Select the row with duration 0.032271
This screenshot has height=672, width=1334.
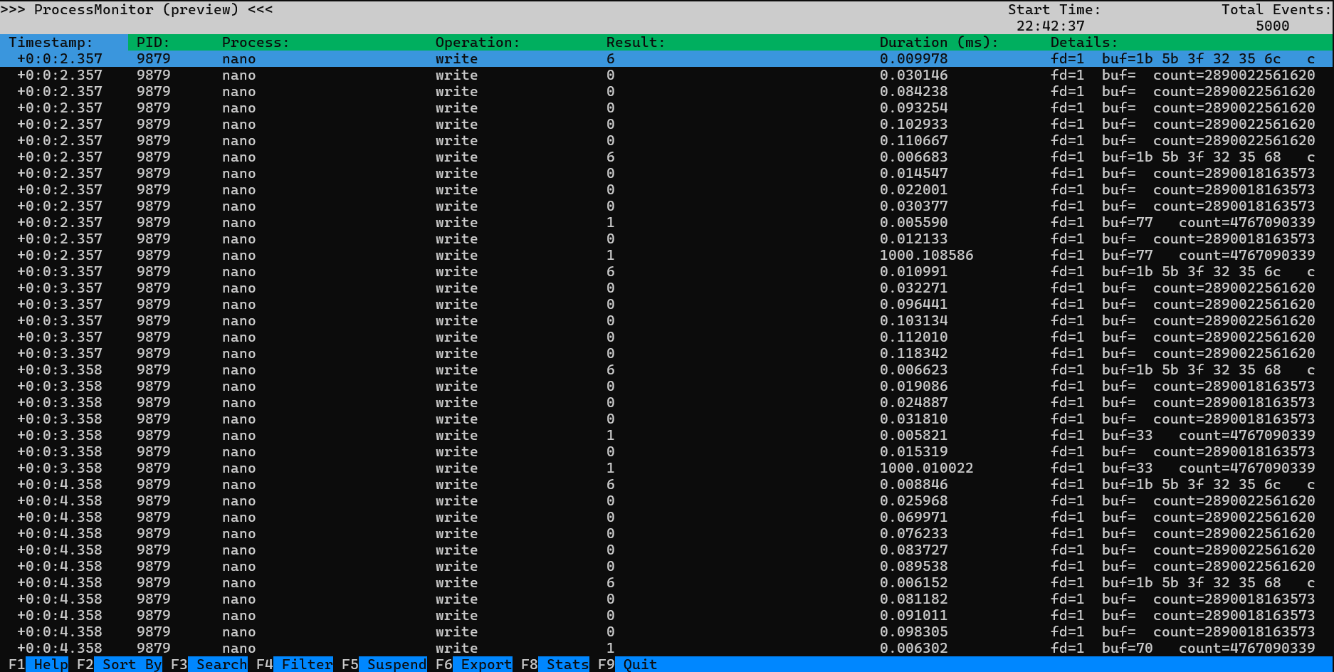[667, 288]
